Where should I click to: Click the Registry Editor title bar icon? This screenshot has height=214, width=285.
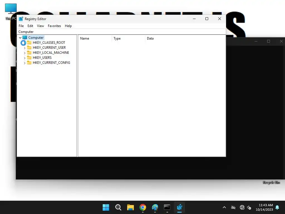21,19
